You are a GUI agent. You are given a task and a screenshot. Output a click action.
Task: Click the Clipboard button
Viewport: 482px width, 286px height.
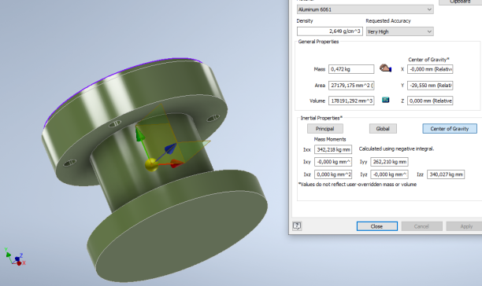(x=460, y=2)
